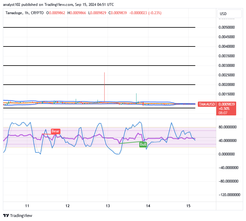Click date 11 on the time axis
The width and height of the screenshot is (246, 221).
coord(27,206)
